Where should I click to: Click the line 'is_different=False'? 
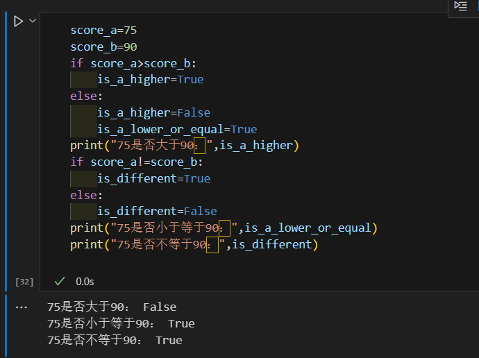pos(157,211)
